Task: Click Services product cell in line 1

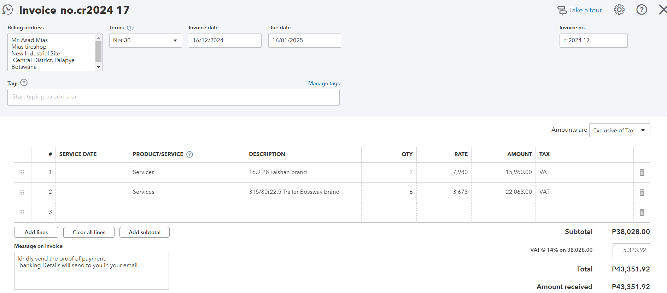Action: [x=187, y=172]
